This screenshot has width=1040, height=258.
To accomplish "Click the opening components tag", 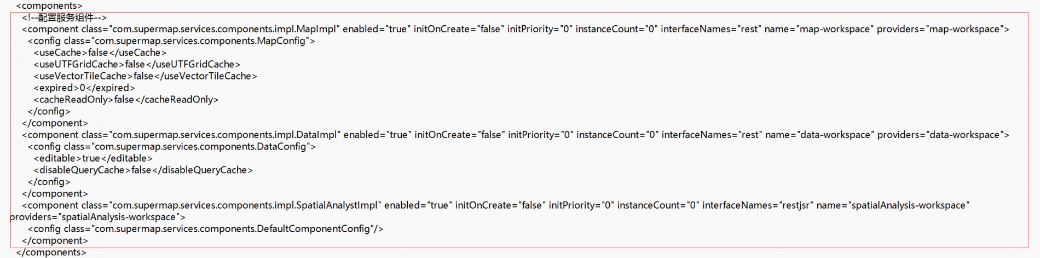I will tap(49, 5).
